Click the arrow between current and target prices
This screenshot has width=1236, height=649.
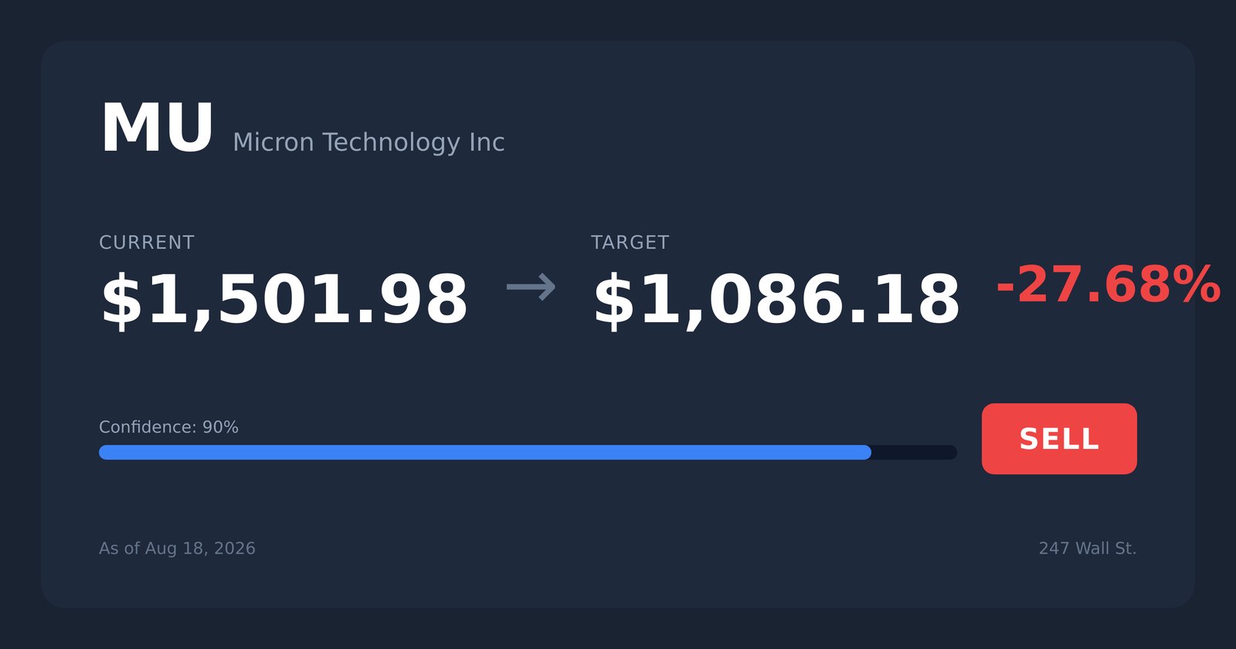[531, 287]
